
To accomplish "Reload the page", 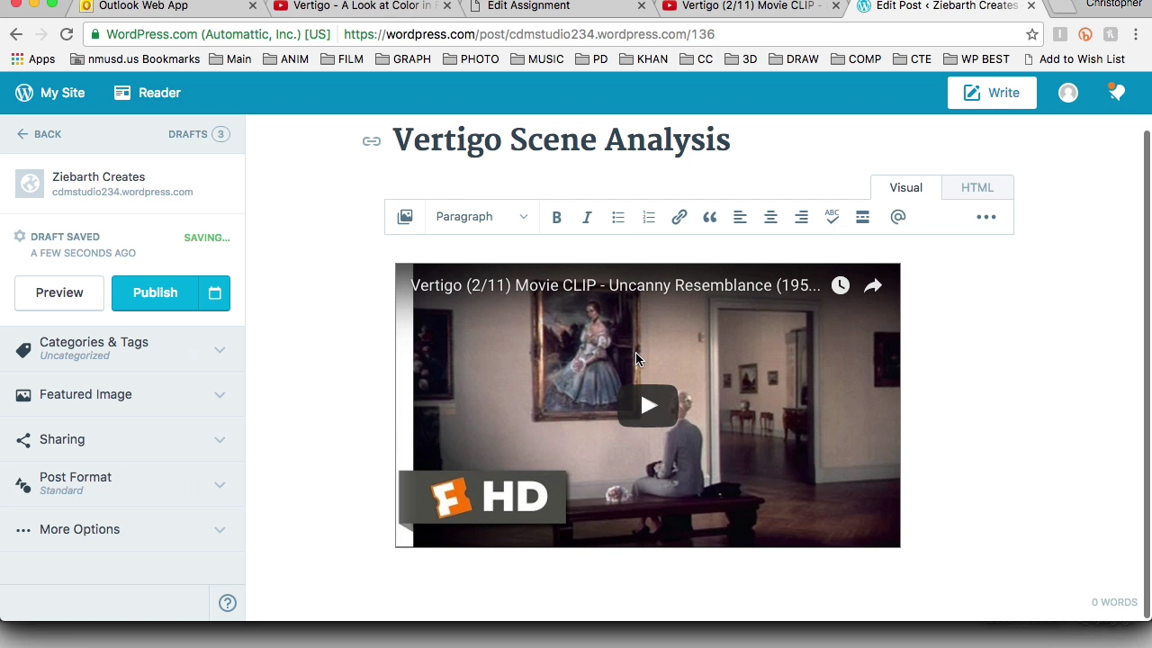I will click(x=67, y=34).
